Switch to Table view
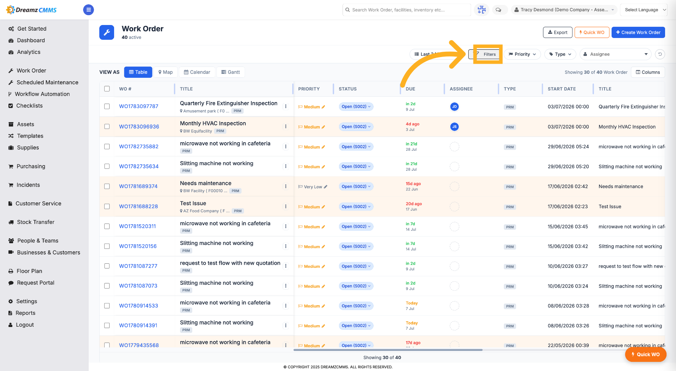Viewport: 676px width, 371px height. coord(138,72)
